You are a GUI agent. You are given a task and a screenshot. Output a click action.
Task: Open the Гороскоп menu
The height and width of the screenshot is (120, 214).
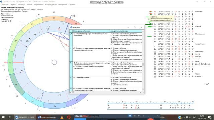pyautogui.click(x=5, y=5)
